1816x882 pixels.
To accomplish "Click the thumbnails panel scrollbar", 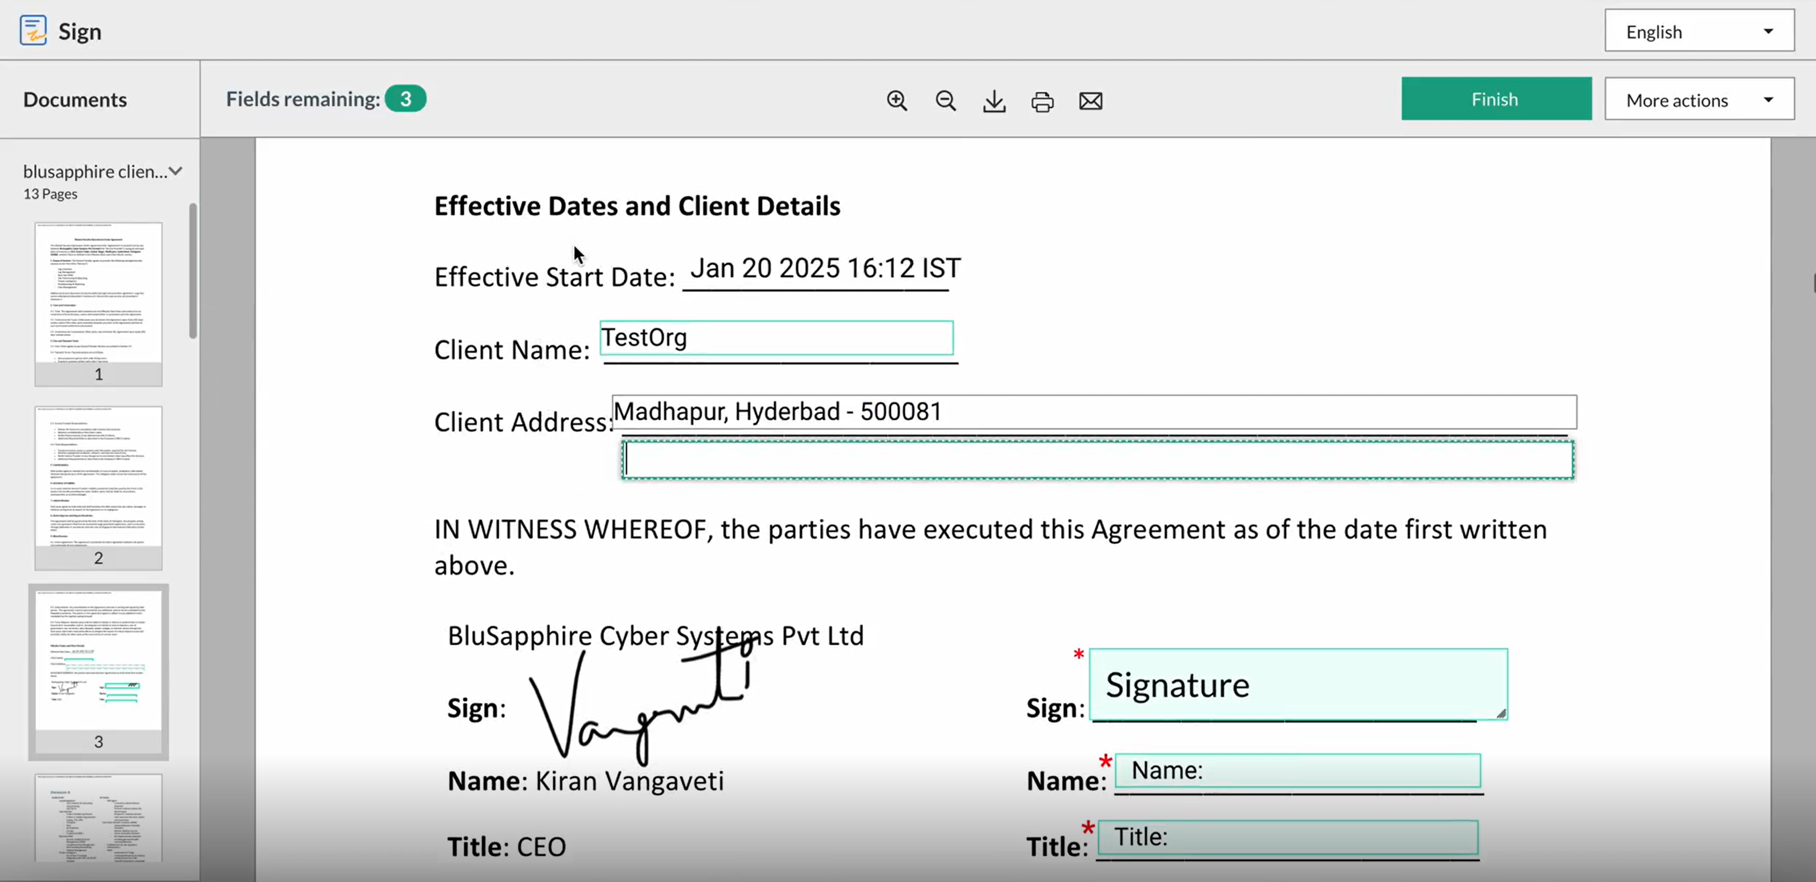I will click(192, 271).
